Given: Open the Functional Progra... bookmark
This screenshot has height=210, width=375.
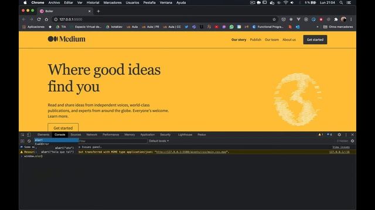Looking at the screenshot, I should tap(268, 27).
